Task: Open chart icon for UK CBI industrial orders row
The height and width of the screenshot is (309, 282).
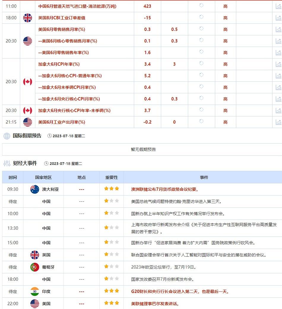Action: point(278,18)
